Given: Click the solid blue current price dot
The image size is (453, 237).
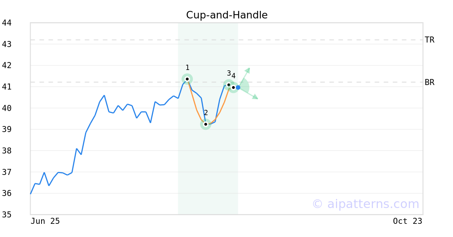Looking at the screenshot, I should pyautogui.click(x=238, y=87).
